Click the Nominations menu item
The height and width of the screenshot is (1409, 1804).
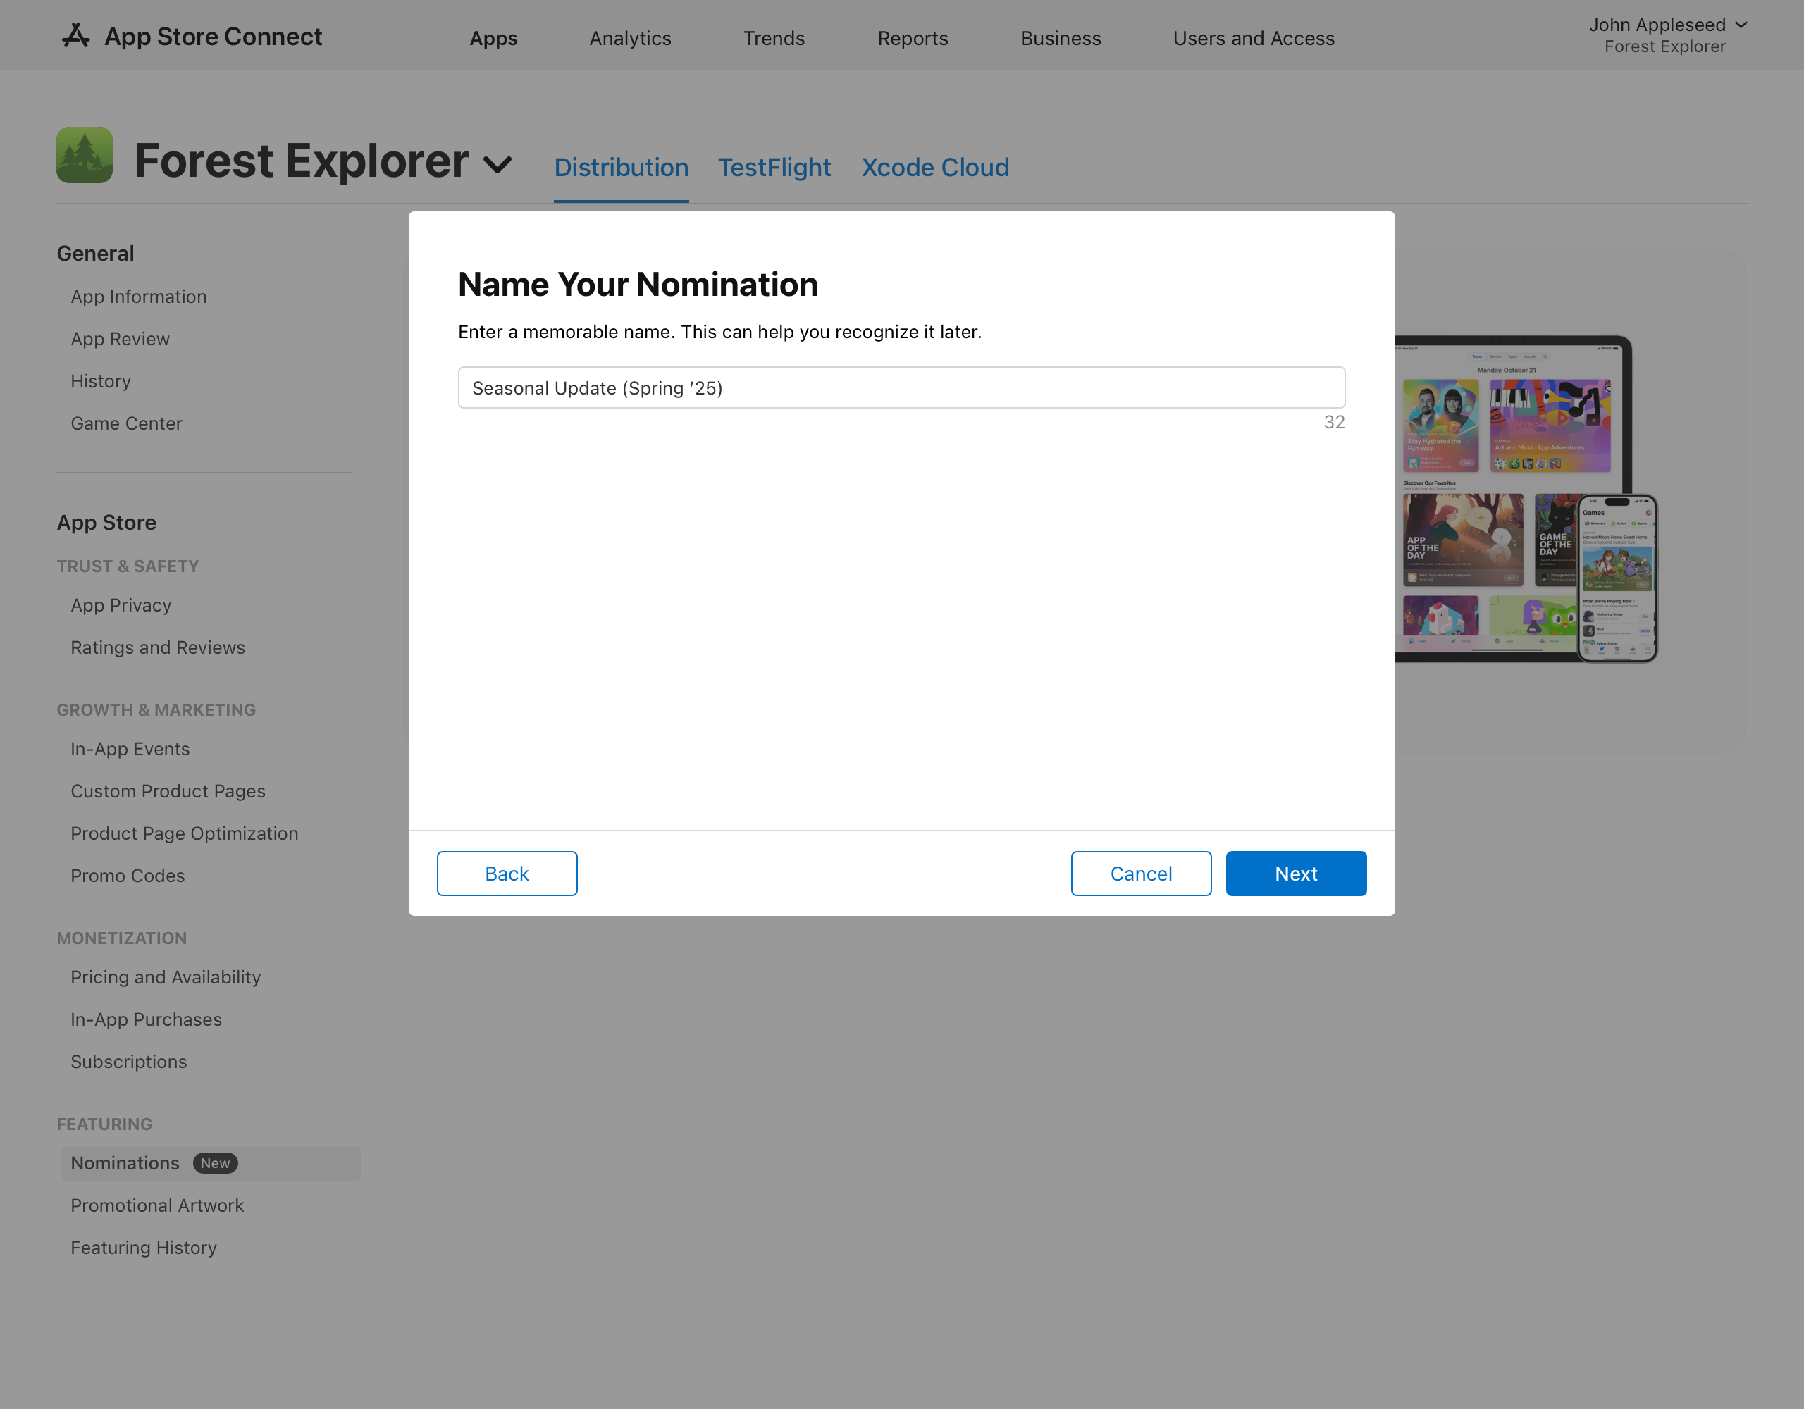coord(123,1163)
